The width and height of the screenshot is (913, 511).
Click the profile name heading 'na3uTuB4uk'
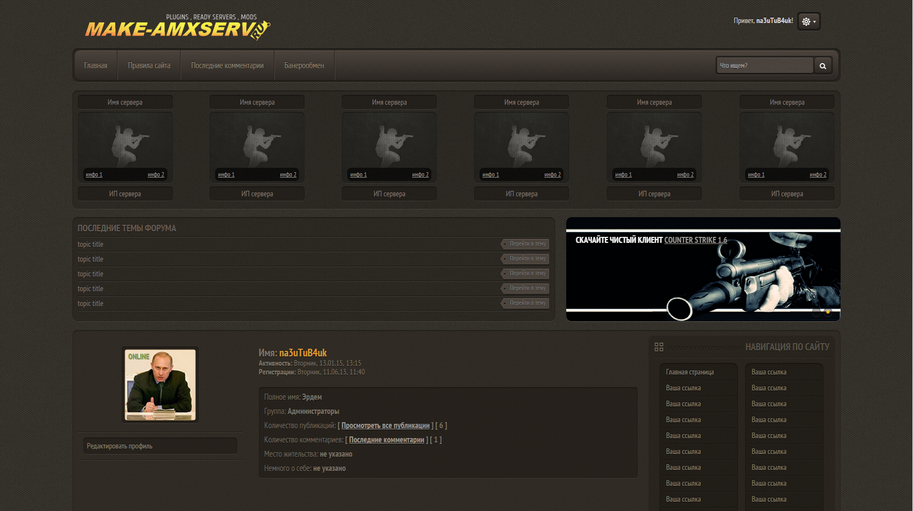pos(303,353)
